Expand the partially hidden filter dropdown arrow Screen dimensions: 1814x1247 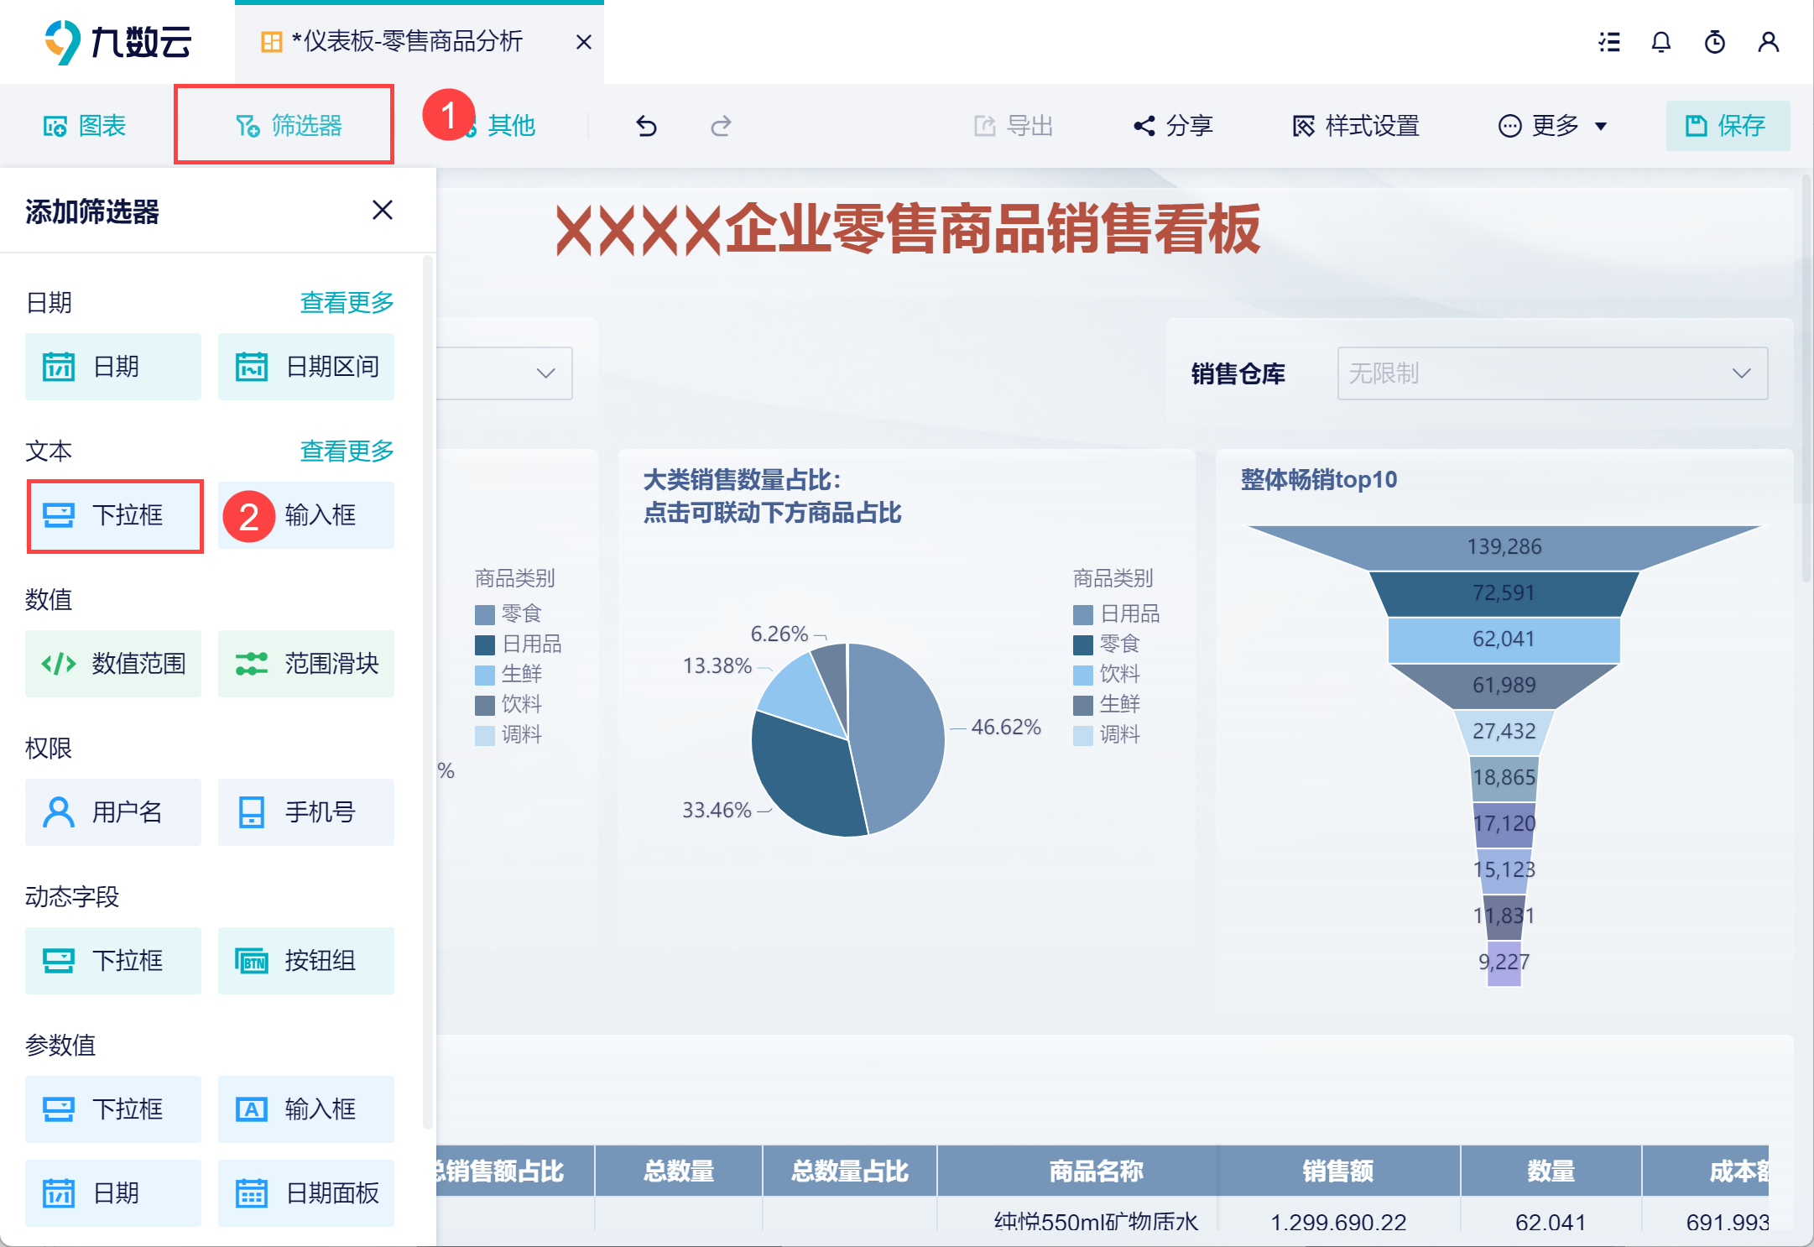[x=546, y=373]
